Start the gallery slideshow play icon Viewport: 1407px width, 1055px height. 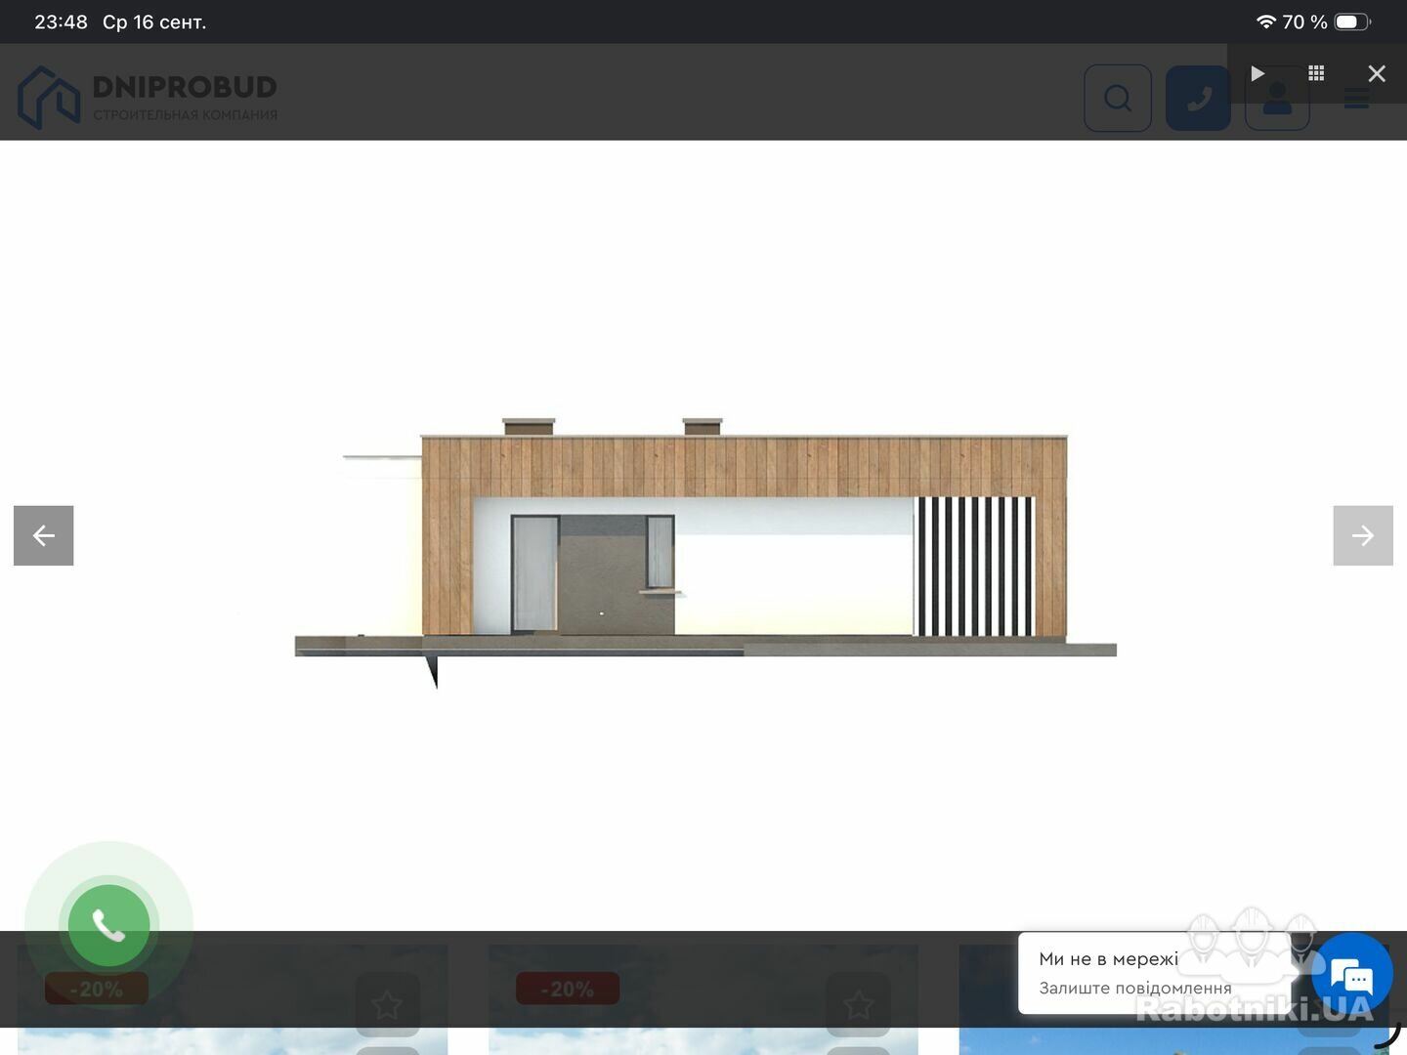(x=1258, y=73)
